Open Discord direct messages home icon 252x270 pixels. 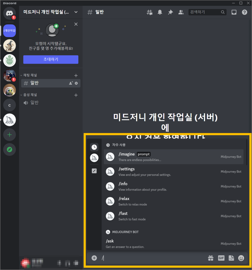[9, 13]
